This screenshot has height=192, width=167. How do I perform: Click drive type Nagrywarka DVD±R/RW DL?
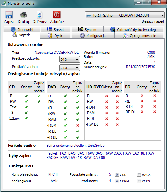(57, 53)
